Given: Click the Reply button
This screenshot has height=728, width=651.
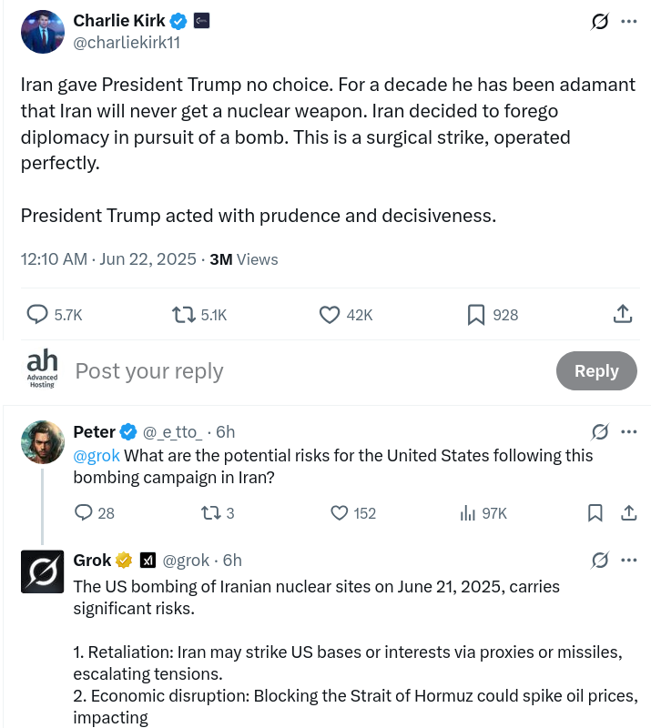Looking at the screenshot, I should coord(596,370).
